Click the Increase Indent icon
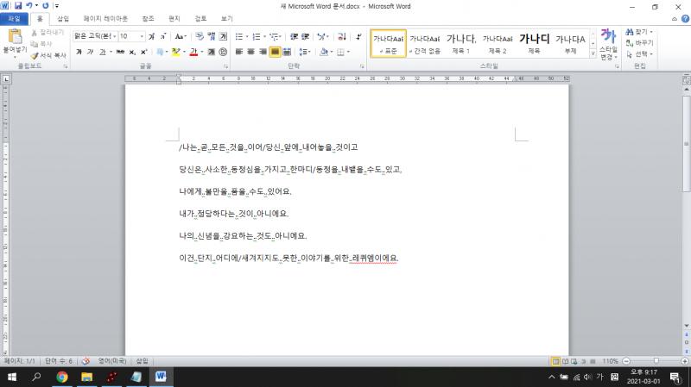 pos(305,36)
